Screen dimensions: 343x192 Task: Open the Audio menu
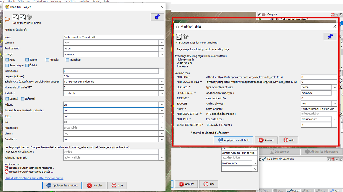[96, 1]
